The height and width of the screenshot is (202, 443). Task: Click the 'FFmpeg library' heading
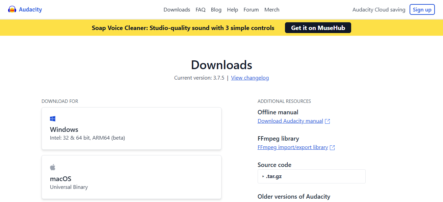pos(278,139)
